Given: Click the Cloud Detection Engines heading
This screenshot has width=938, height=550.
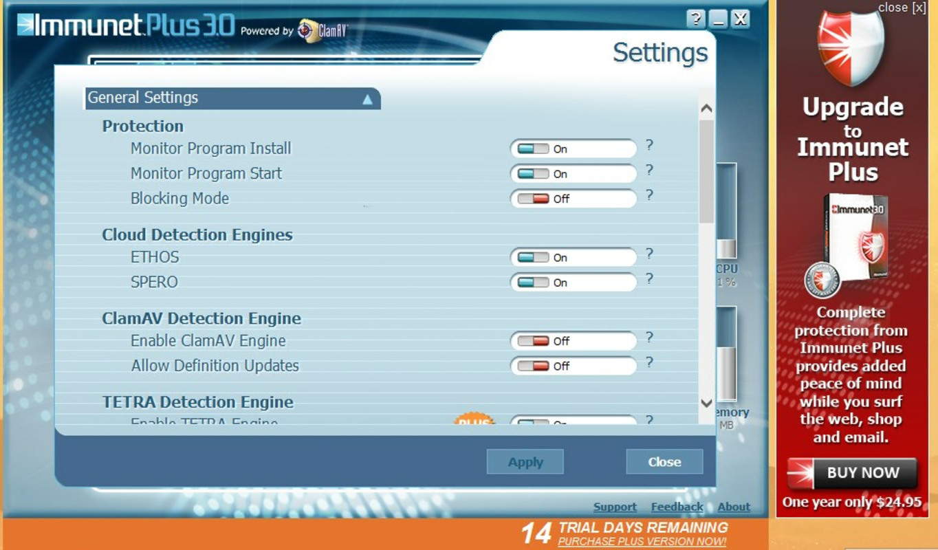Looking at the screenshot, I should click(x=197, y=234).
